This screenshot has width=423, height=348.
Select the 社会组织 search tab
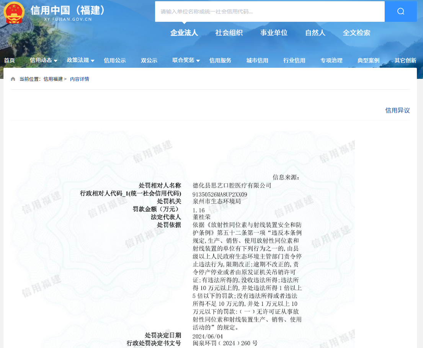tap(229, 33)
